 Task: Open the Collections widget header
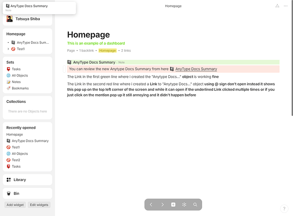click(16, 102)
